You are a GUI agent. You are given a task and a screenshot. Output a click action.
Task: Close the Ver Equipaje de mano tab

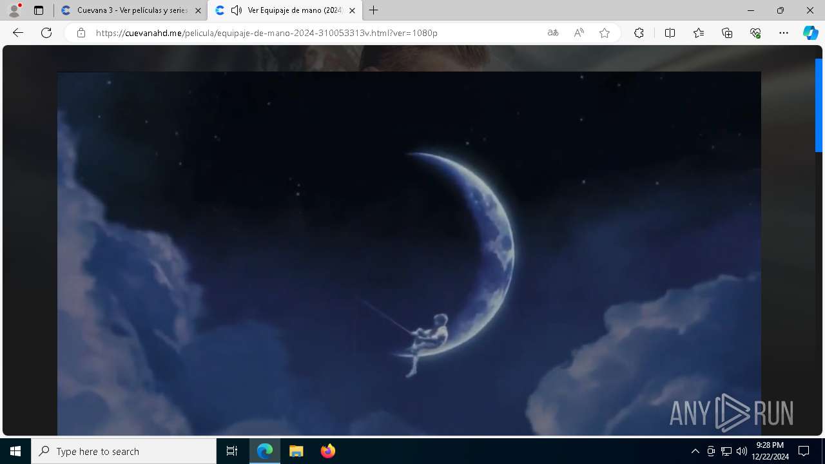click(x=352, y=10)
